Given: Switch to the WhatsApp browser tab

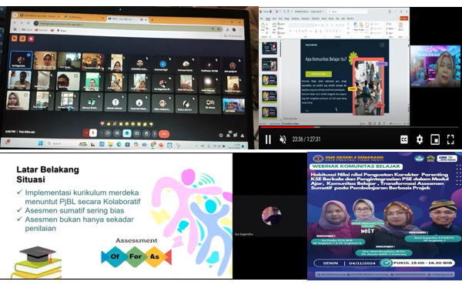Looking at the screenshot, I should click(84, 17).
